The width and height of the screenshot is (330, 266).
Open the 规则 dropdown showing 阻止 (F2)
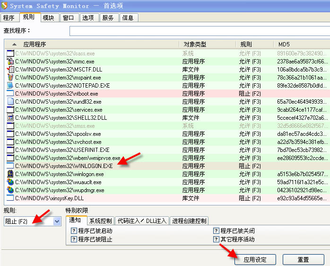click(x=33, y=222)
